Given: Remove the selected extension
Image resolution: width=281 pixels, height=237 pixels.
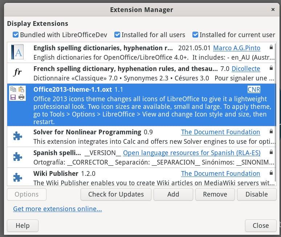Looking at the screenshot, I should [215, 194].
